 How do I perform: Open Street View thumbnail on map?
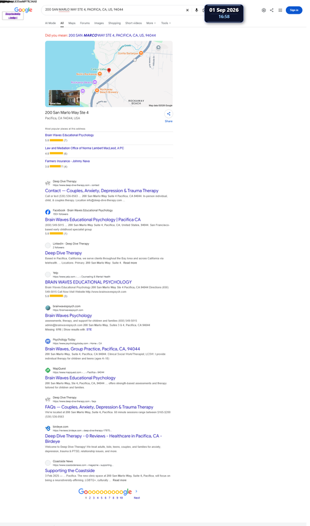coord(64,97)
